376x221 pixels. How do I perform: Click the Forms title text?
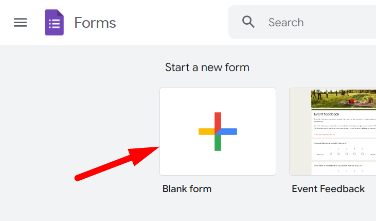pyautogui.click(x=95, y=23)
